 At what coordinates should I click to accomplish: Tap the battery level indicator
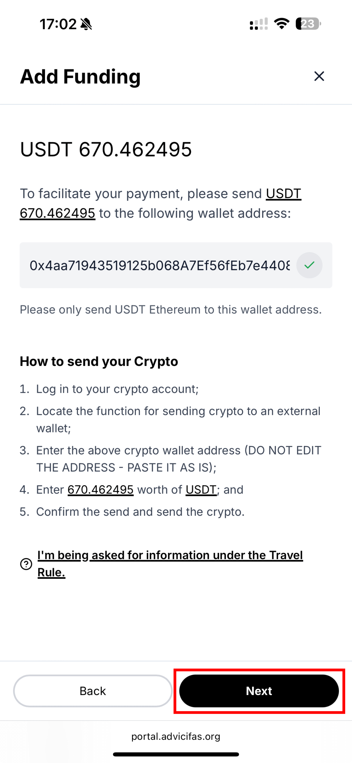pos(308,24)
